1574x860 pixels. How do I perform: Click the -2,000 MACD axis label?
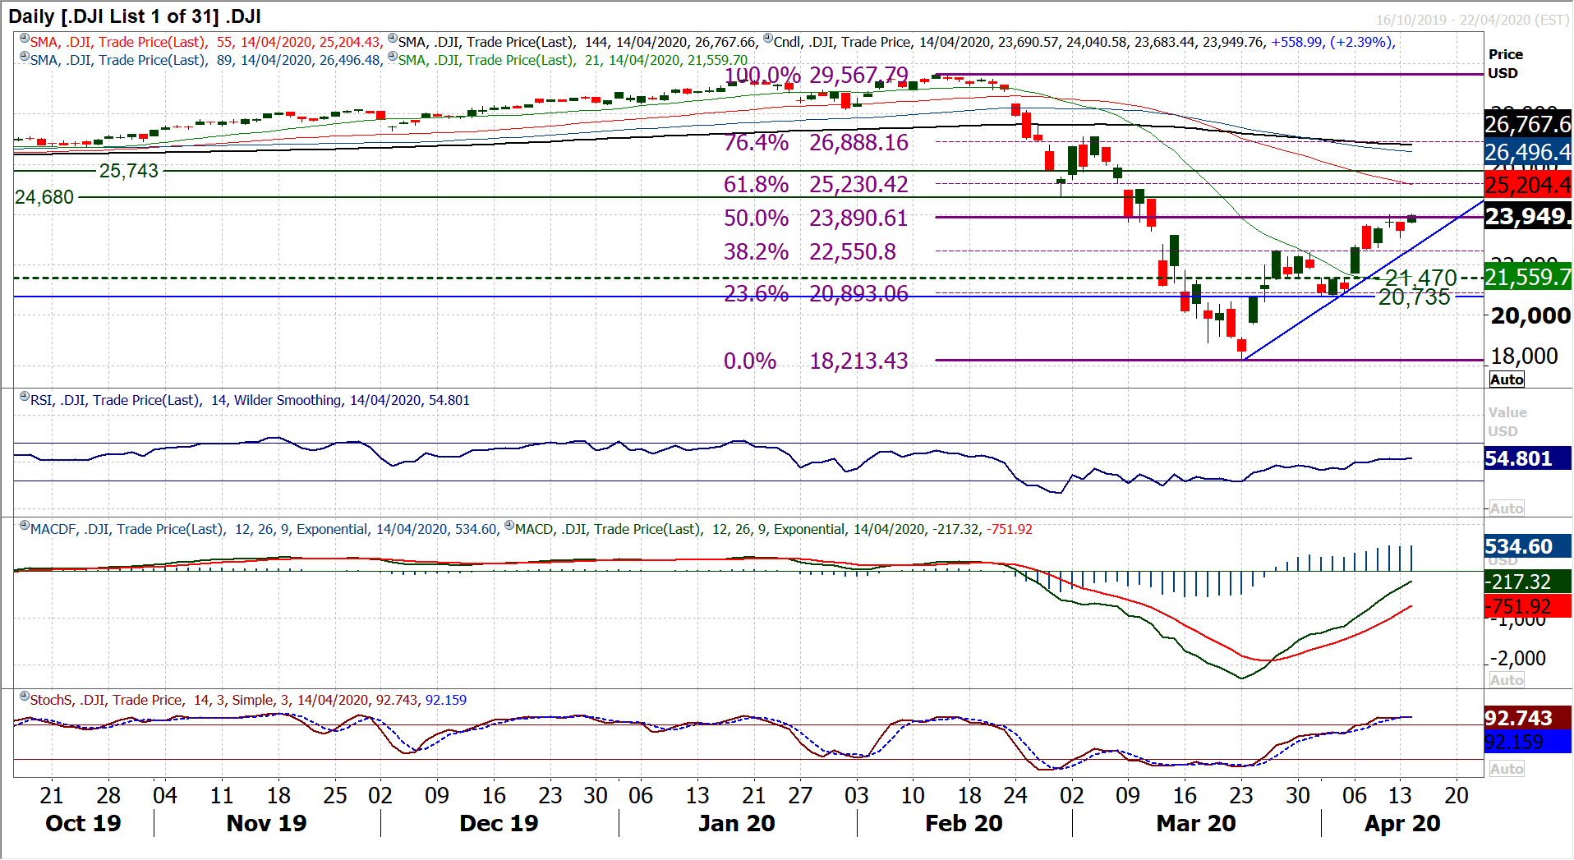click(1518, 658)
